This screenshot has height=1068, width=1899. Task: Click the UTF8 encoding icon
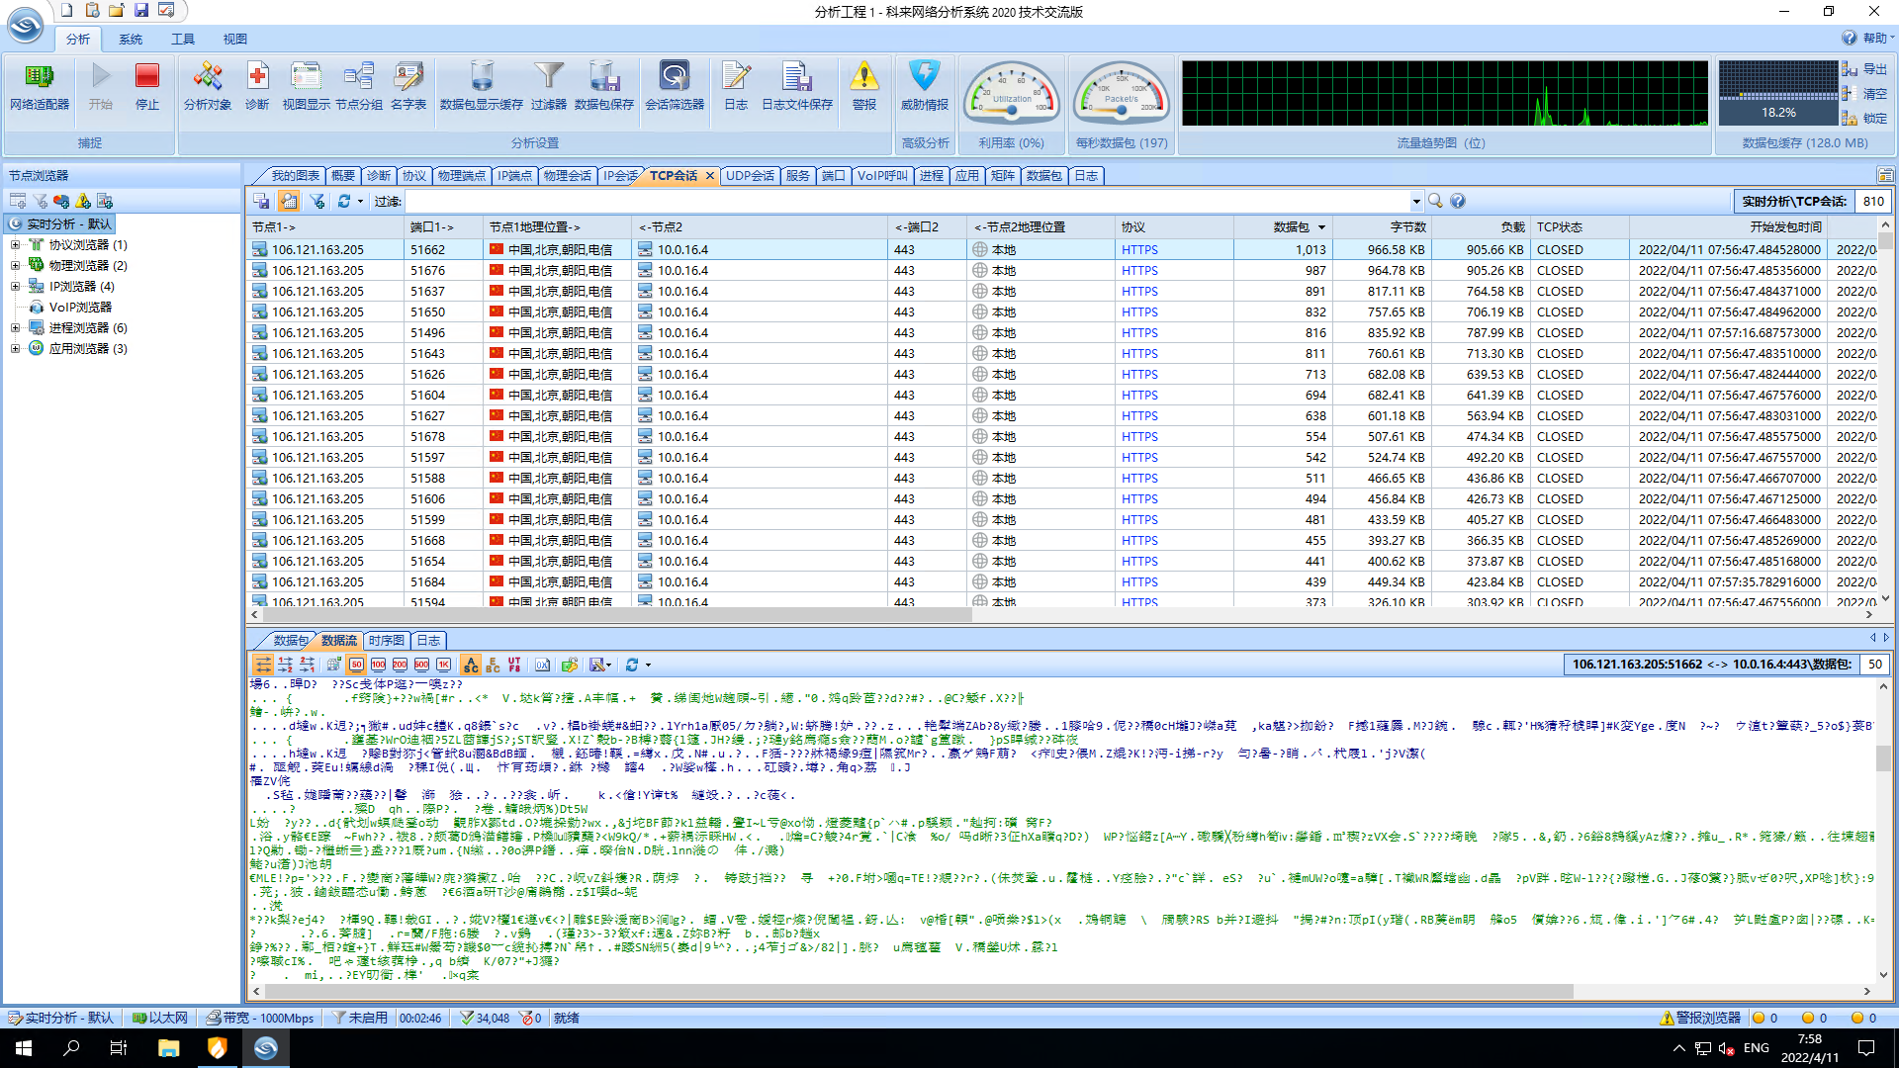pyautogui.click(x=514, y=665)
